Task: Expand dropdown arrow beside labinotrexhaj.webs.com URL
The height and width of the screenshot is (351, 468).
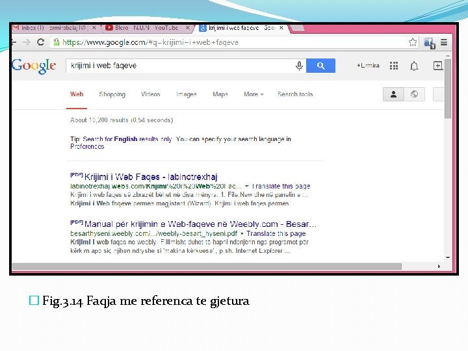Action: [247, 187]
